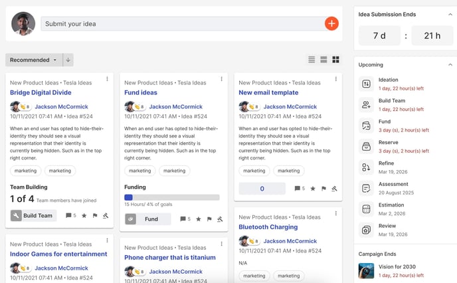The image size is (457, 283).
Task: Open the Recommended sort dropdown
Action: (34, 60)
